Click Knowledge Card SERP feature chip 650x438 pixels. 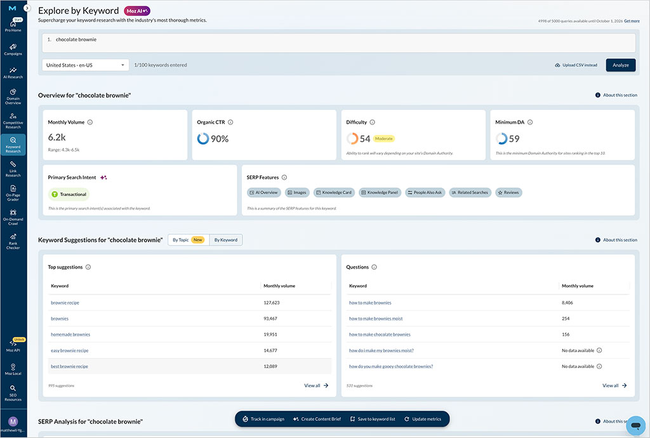pyautogui.click(x=334, y=193)
